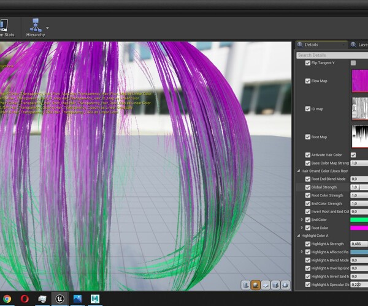Toggle the Flip Tangent Y value checkbox

pos(353,63)
